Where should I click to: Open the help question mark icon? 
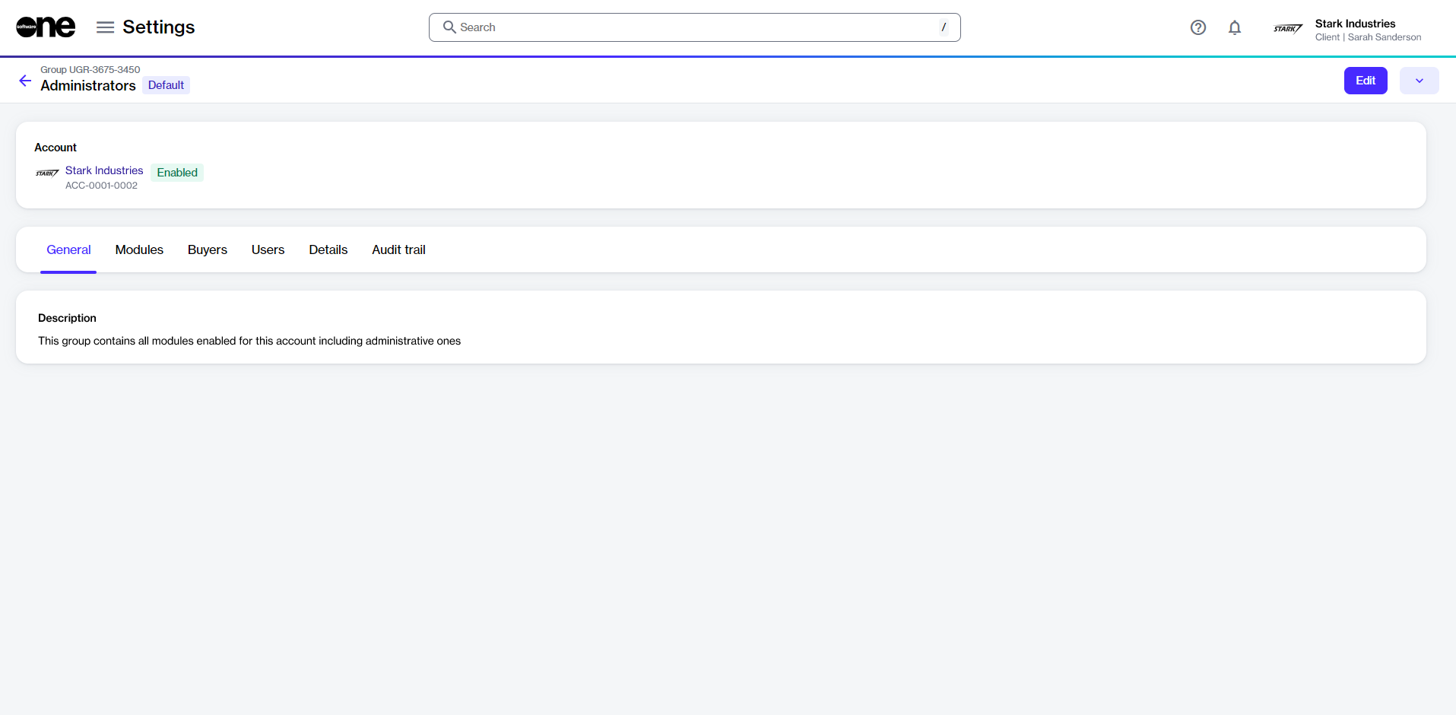(x=1197, y=27)
